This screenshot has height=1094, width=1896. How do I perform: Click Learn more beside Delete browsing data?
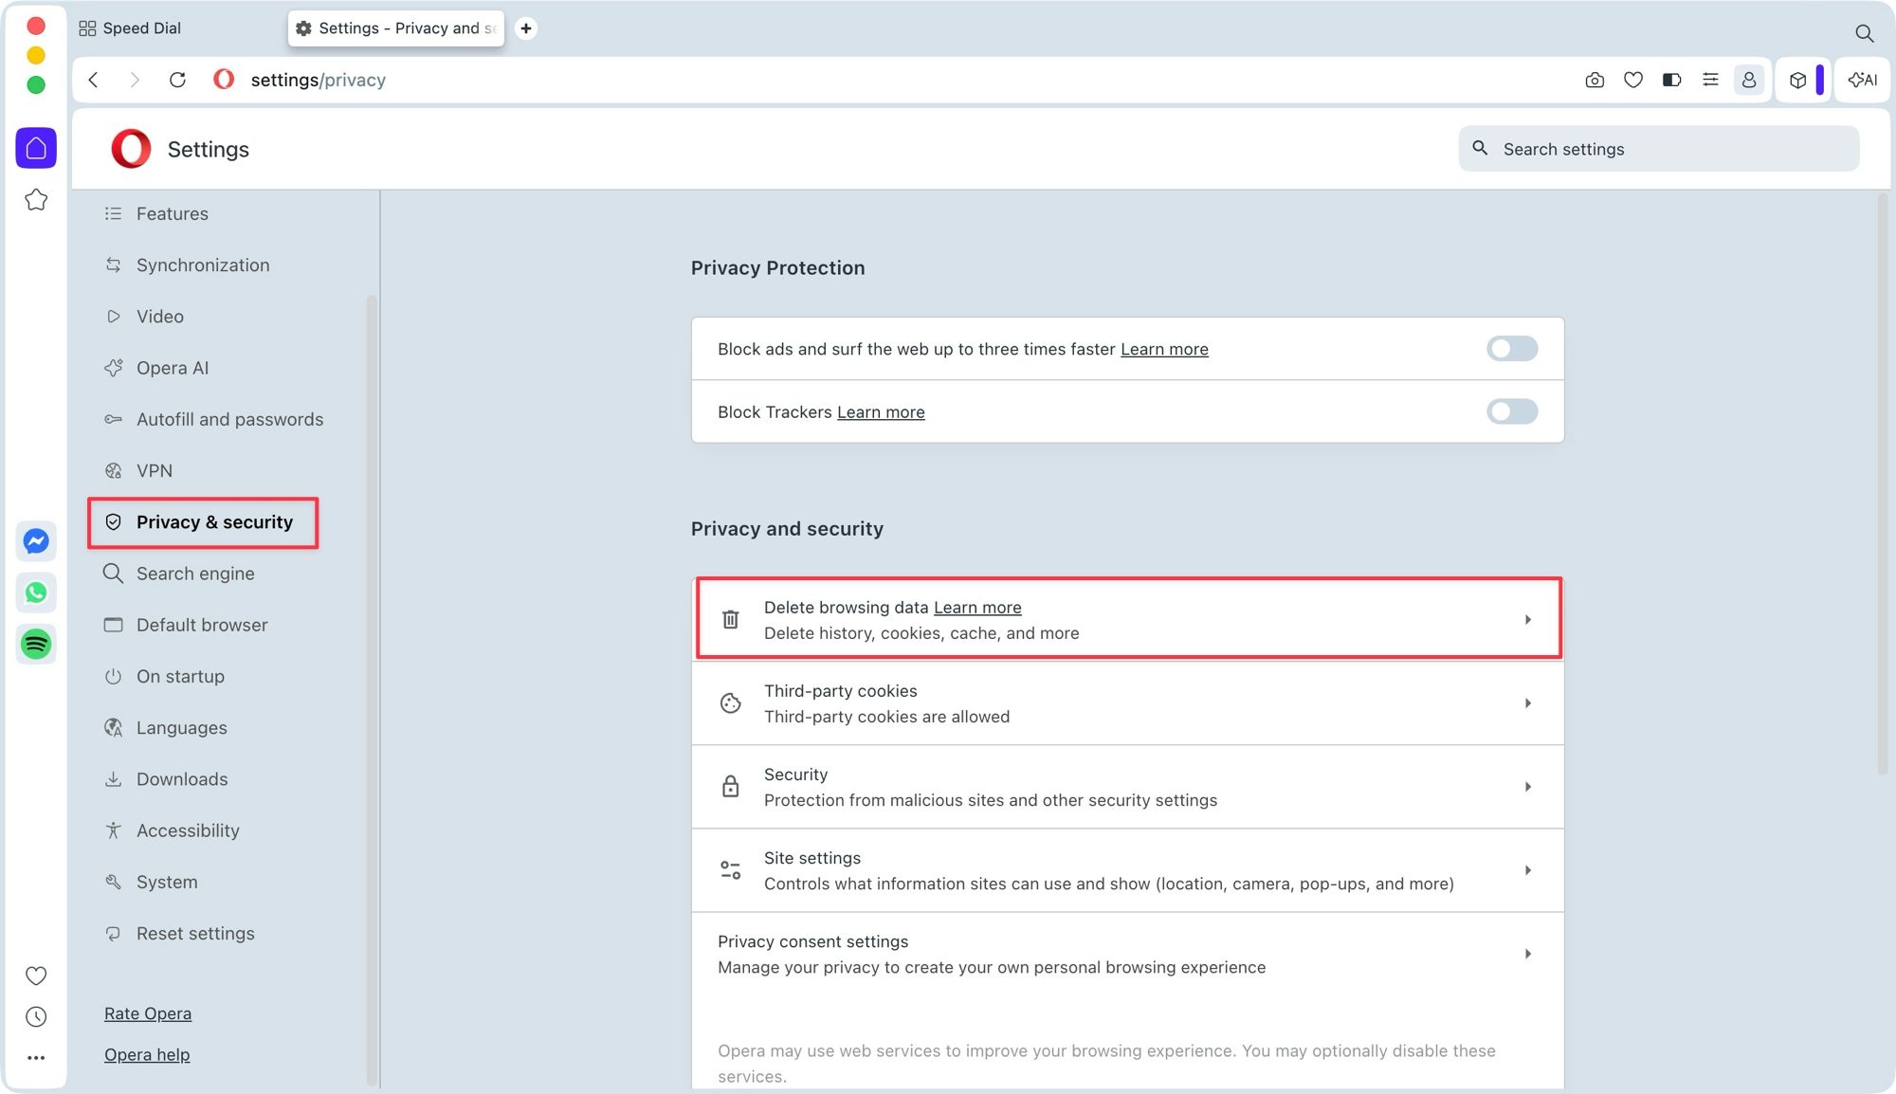(977, 608)
